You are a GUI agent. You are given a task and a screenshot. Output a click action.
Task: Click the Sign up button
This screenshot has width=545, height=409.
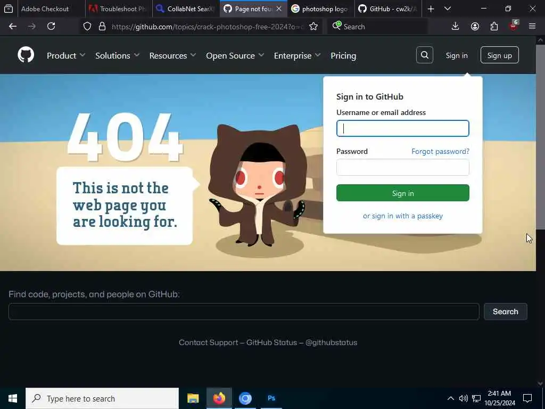(x=499, y=55)
